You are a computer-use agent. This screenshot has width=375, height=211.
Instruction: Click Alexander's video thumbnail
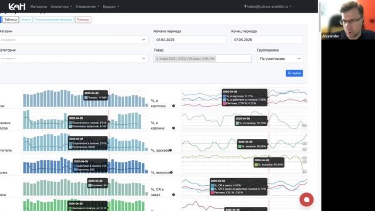click(348, 19)
